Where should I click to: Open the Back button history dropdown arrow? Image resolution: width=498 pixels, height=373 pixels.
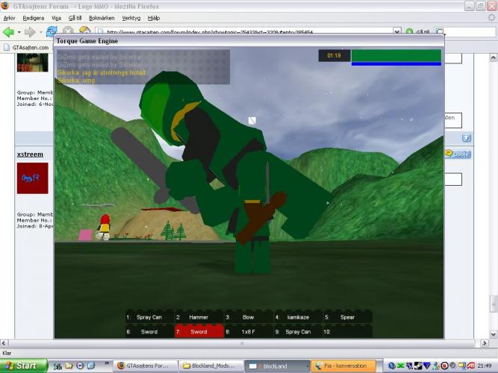coord(19,32)
